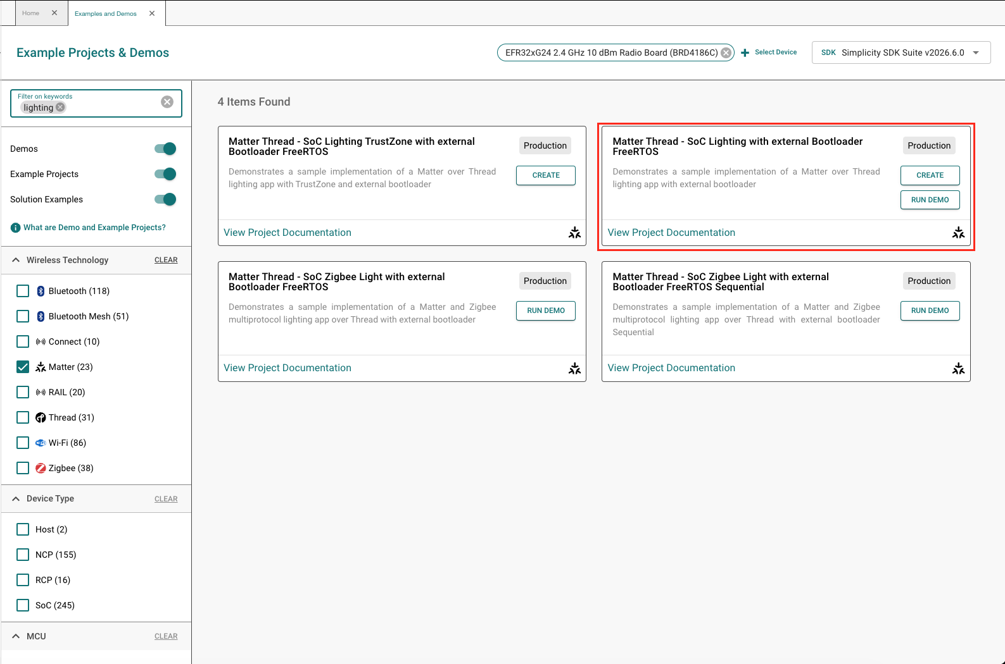Click the Bluetooth logo icon
The width and height of the screenshot is (1005, 664).
(41, 291)
